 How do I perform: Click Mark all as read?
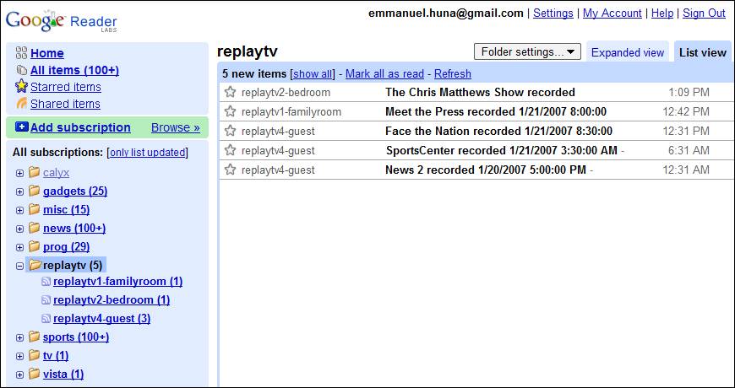(384, 74)
